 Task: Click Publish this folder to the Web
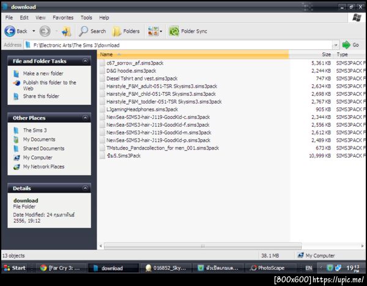coord(50,85)
